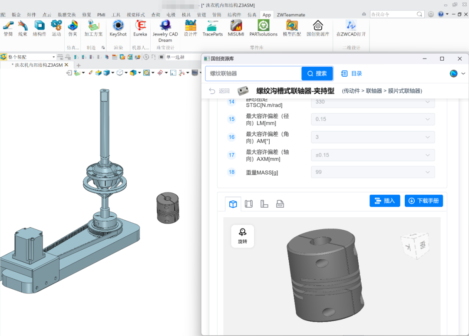Open the PMI ribbon tab

point(101,15)
